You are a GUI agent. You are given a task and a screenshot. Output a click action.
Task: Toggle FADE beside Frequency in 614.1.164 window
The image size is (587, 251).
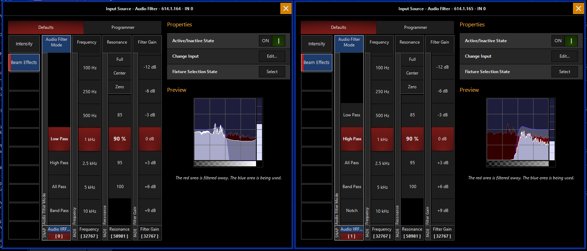click(x=75, y=233)
